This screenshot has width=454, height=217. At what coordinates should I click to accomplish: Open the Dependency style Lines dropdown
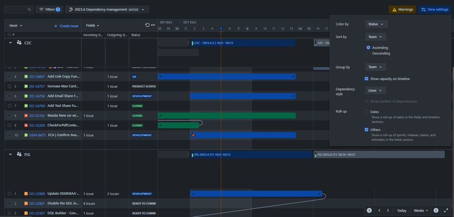(375, 90)
